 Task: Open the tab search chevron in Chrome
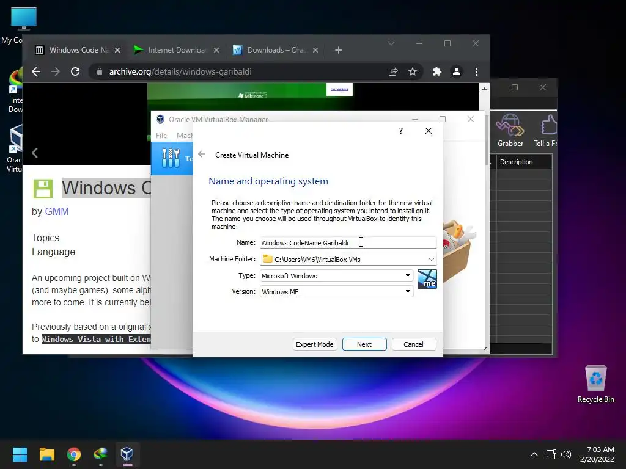pyautogui.click(x=391, y=43)
